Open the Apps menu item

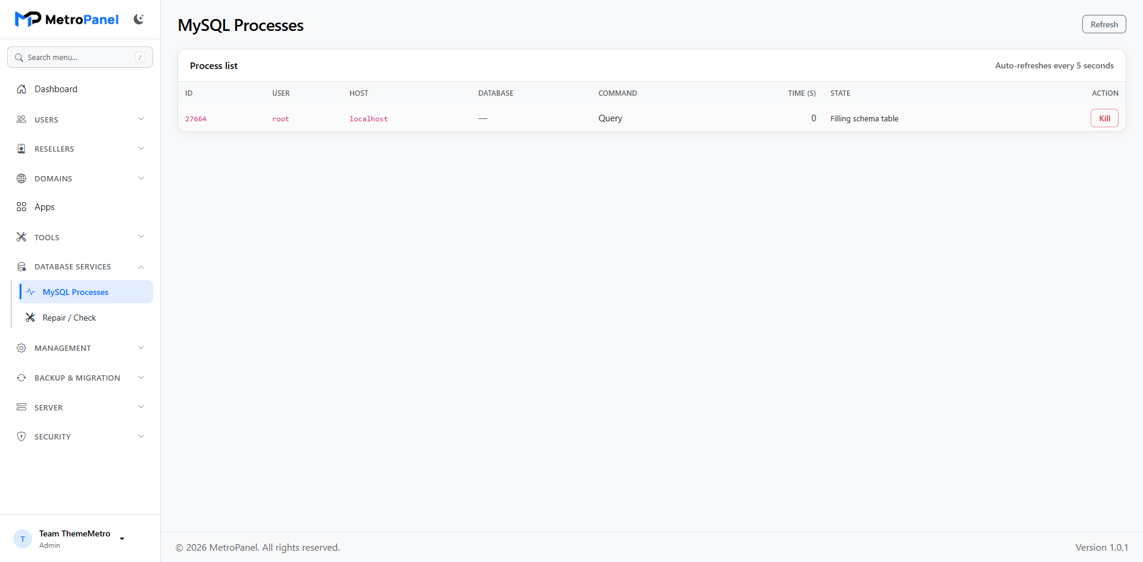(80, 207)
